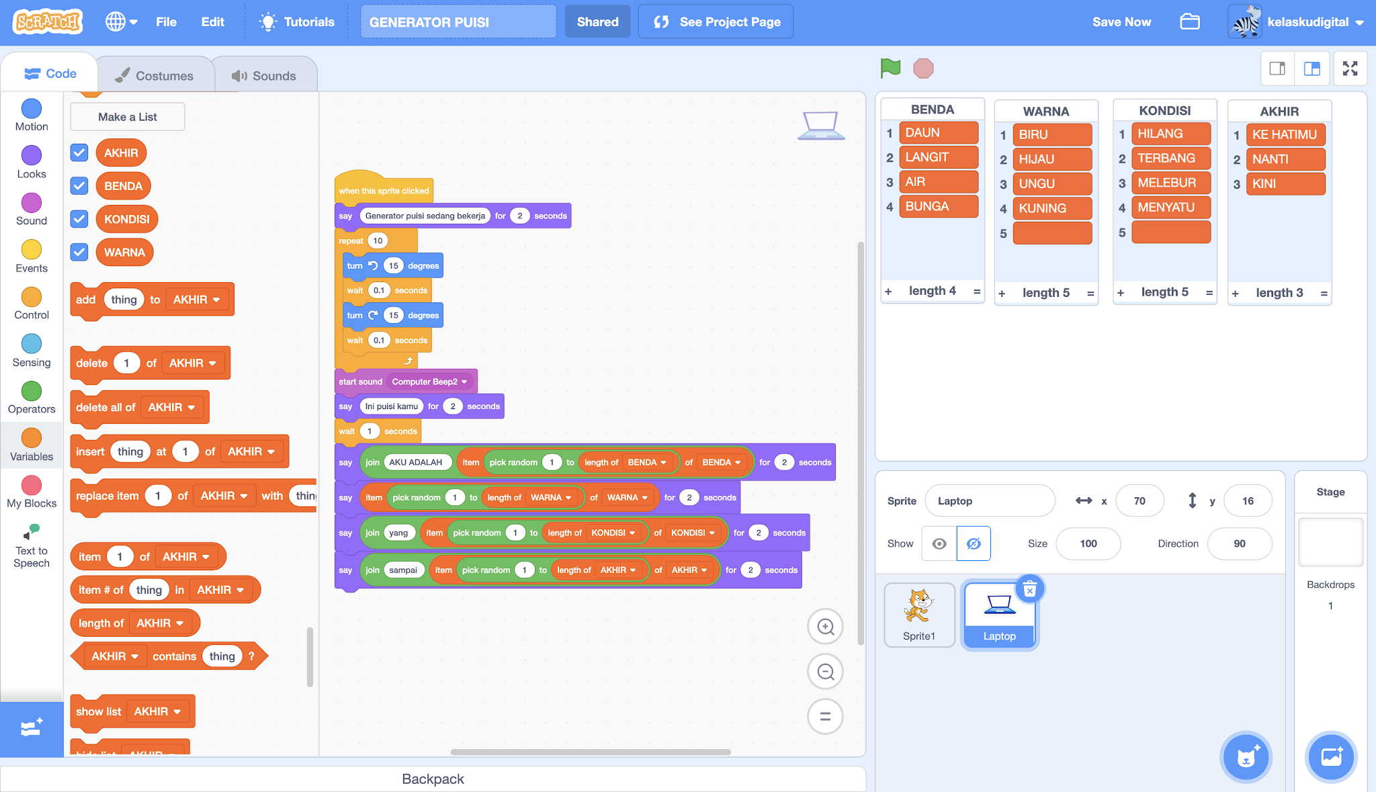1376x792 pixels.
Task: Select the Variables category orange circle
Action: tap(32, 438)
